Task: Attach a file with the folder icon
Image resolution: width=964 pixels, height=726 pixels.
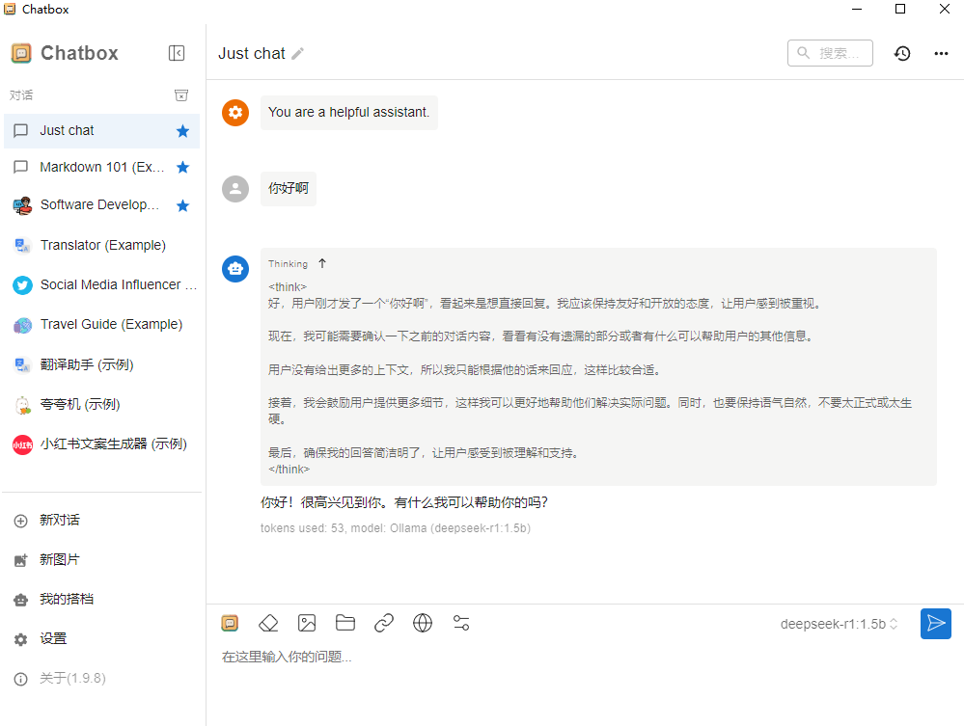Action: pyautogui.click(x=345, y=623)
